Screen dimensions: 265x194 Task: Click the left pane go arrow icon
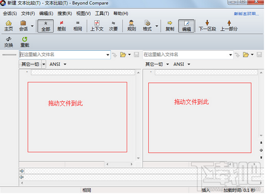click(x=115, y=55)
